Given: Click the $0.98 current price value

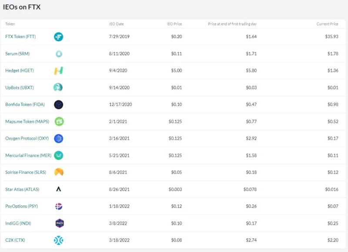Looking at the screenshot, I should [333, 104].
